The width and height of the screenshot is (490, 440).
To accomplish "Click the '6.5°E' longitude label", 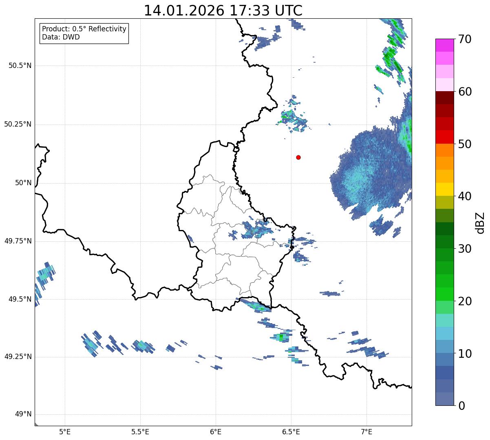I will 291,431.
